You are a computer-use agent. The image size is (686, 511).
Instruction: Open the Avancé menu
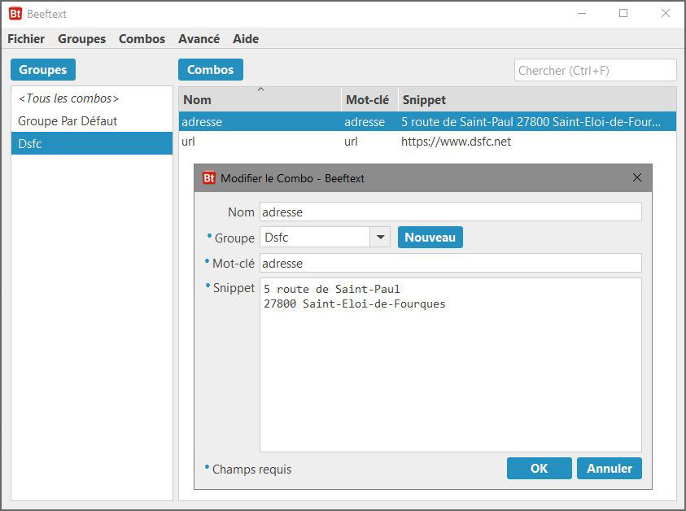pyautogui.click(x=199, y=39)
